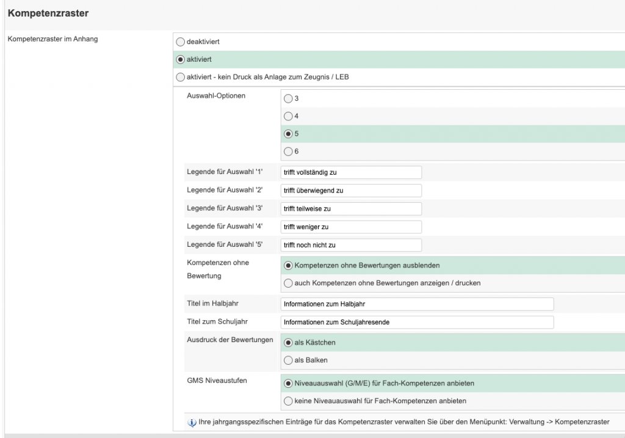Click the 'Titel zum Schuljahr' label
The image size is (625, 438).
pyautogui.click(x=217, y=321)
